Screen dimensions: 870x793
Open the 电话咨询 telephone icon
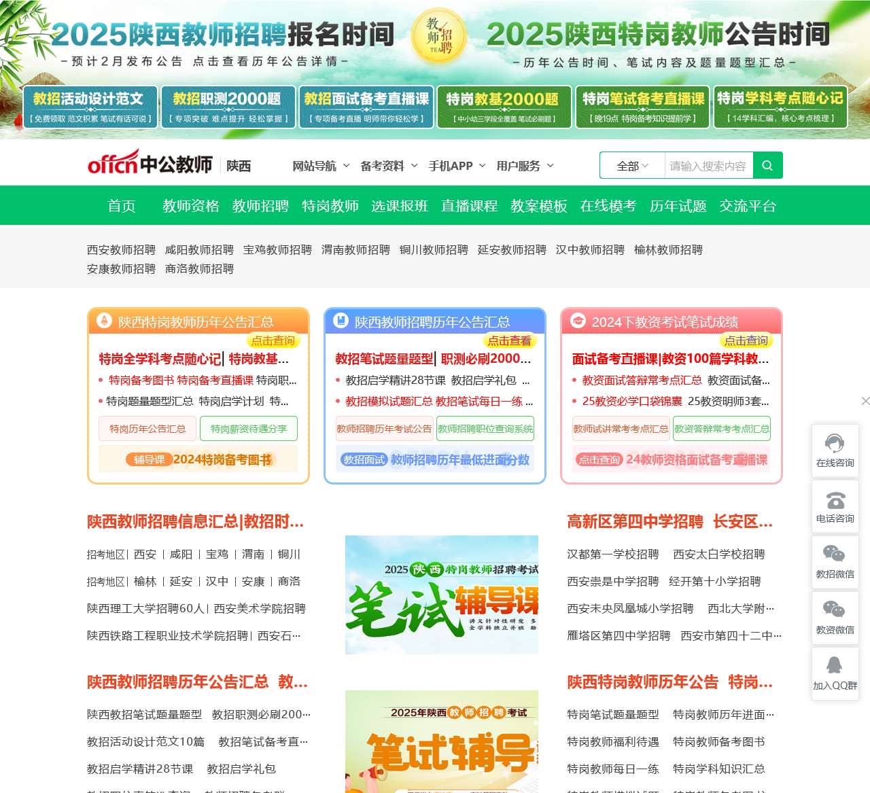click(835, 500)
